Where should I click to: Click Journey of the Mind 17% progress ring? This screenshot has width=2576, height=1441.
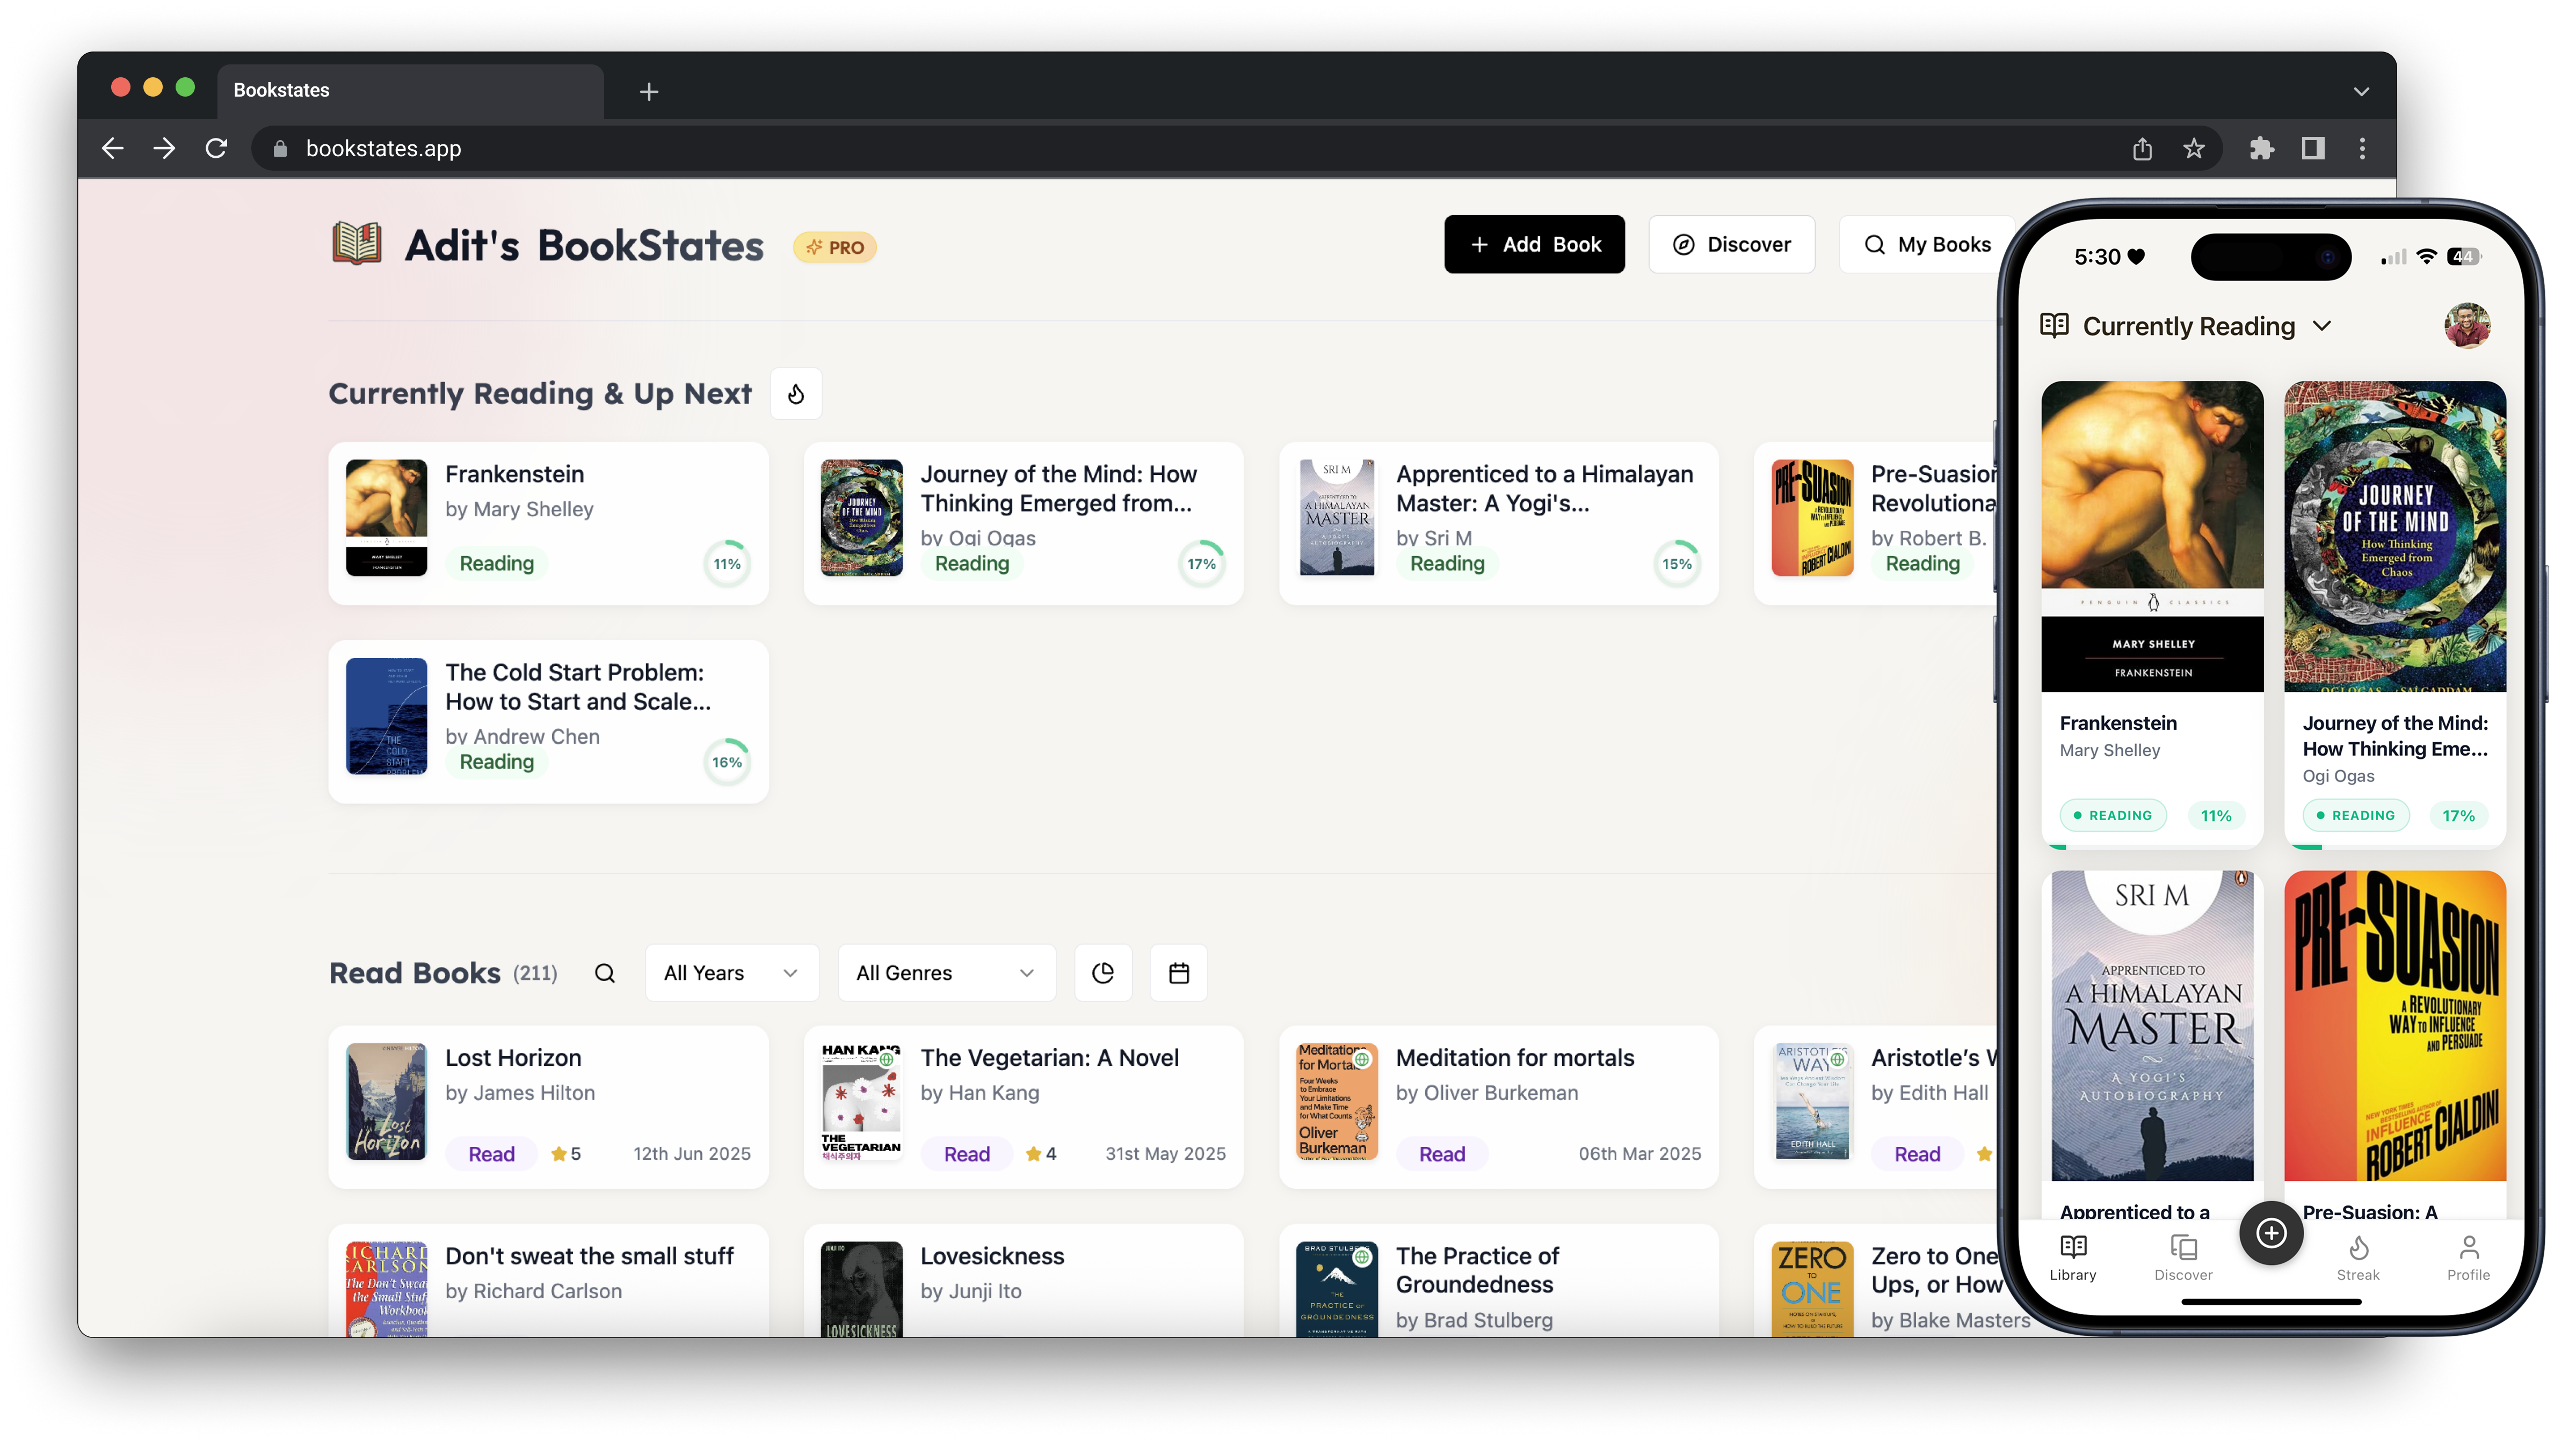pyautogui.click(x=1202, y=564)
